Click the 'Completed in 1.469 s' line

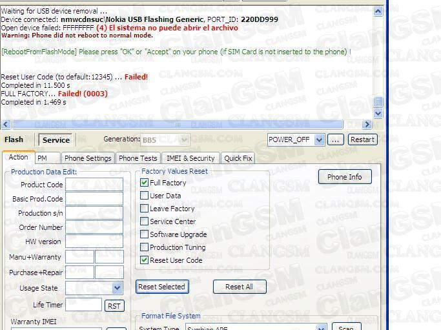tap(34, 102)
